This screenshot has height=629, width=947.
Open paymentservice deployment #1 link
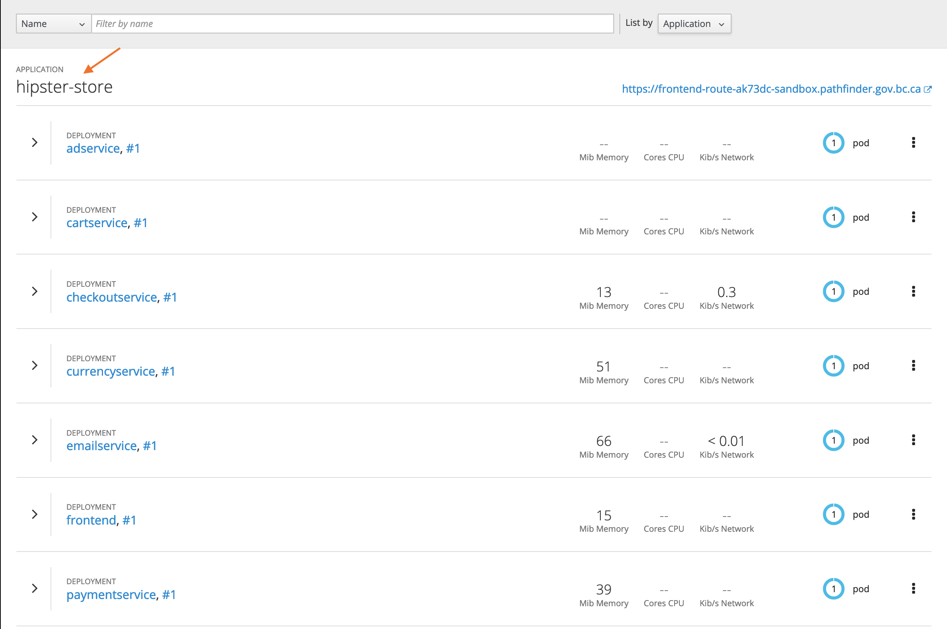169,594
